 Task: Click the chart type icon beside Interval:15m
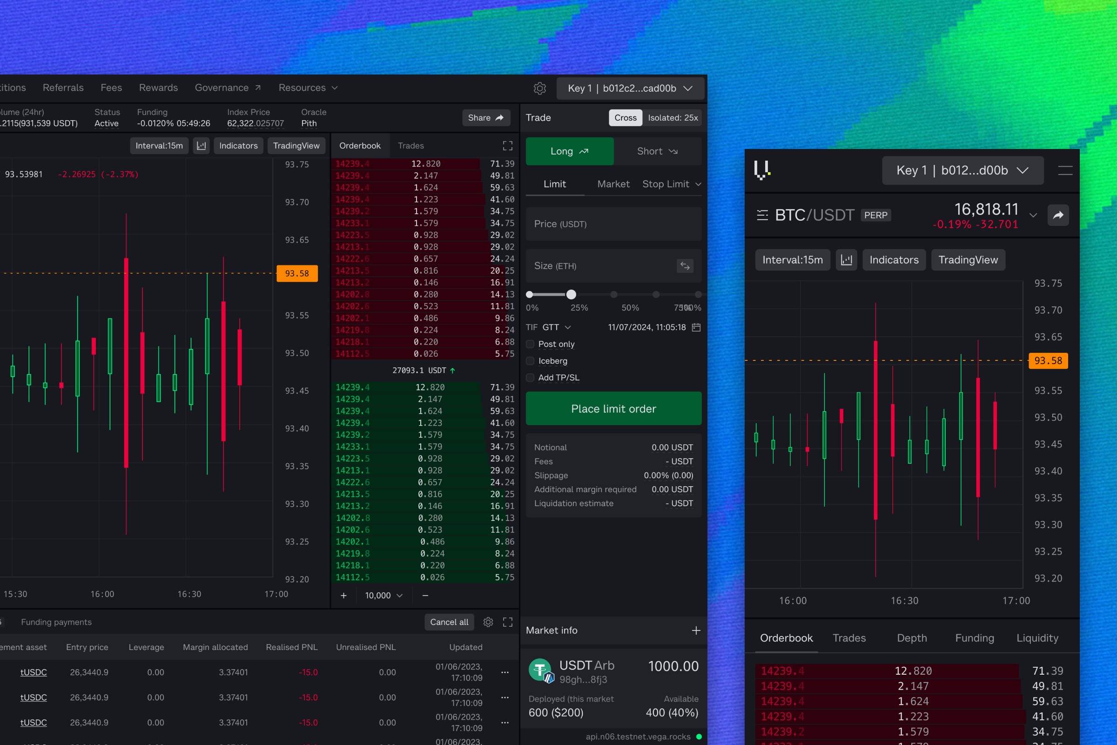tap(202, 146)
